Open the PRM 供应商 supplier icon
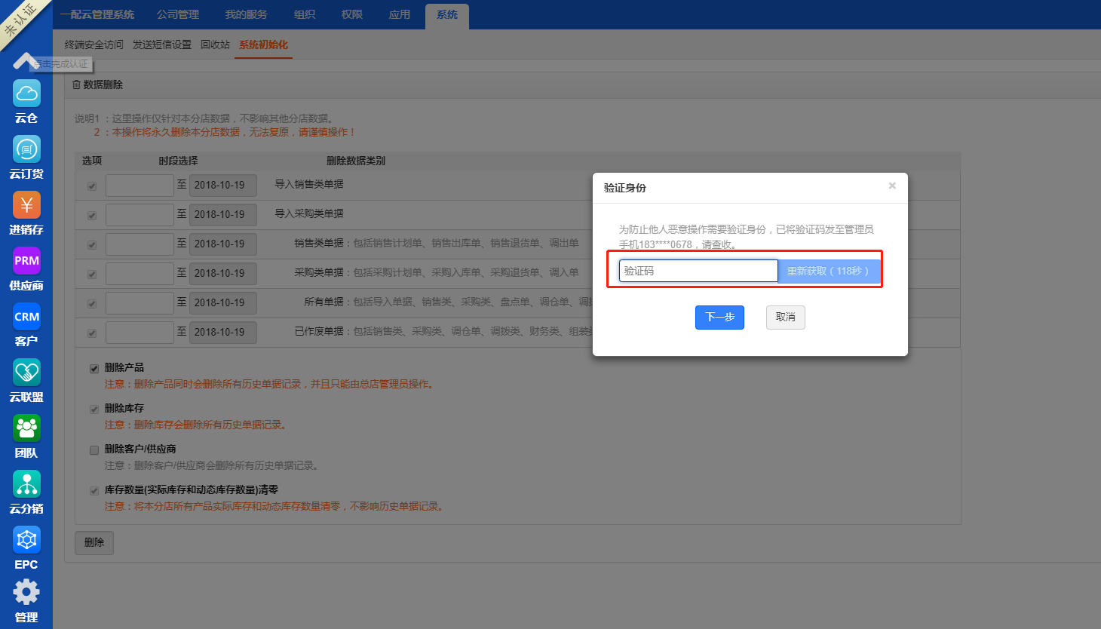Image resolution: width=1101 pixels, height=629 pixels. point(26,261)
